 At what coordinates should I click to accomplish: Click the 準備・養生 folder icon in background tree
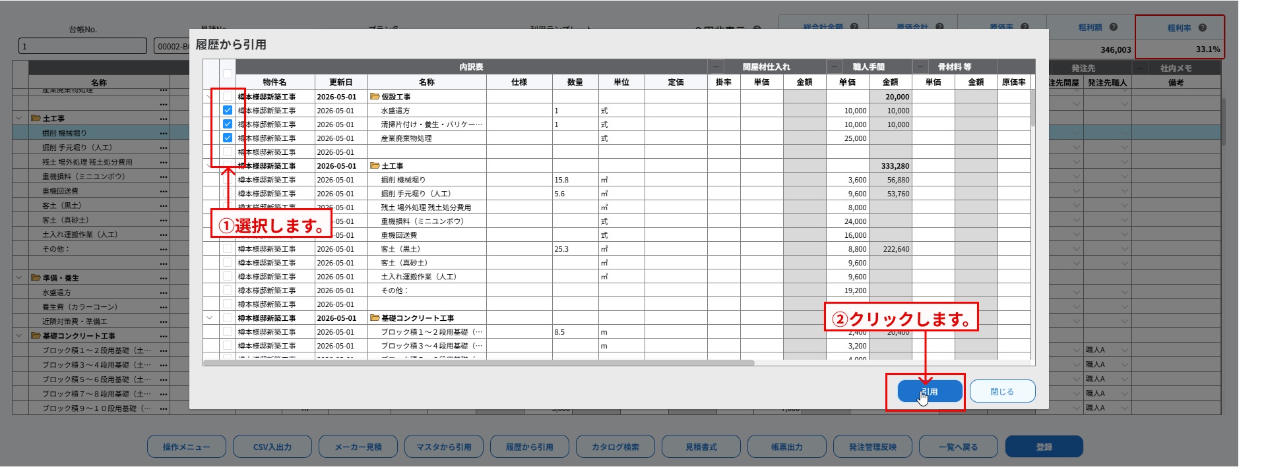click(x=36, y=277)
